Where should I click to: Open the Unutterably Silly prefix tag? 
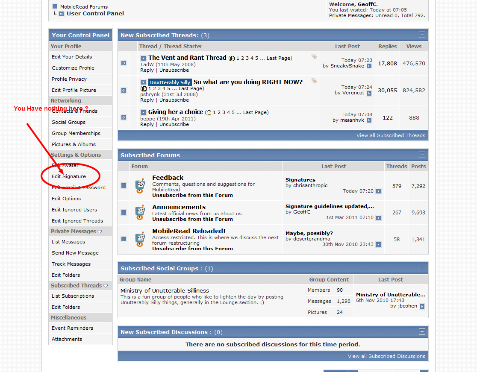pos(170,82)
